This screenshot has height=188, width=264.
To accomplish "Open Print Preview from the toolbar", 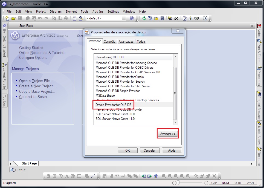I will click(54, 18).
